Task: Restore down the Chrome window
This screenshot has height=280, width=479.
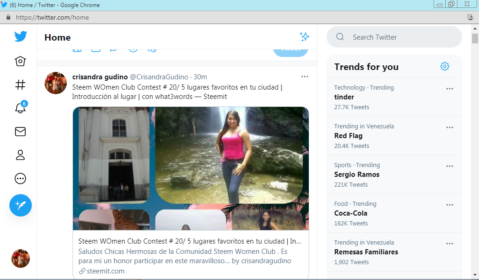Action: tap(451, 4)
